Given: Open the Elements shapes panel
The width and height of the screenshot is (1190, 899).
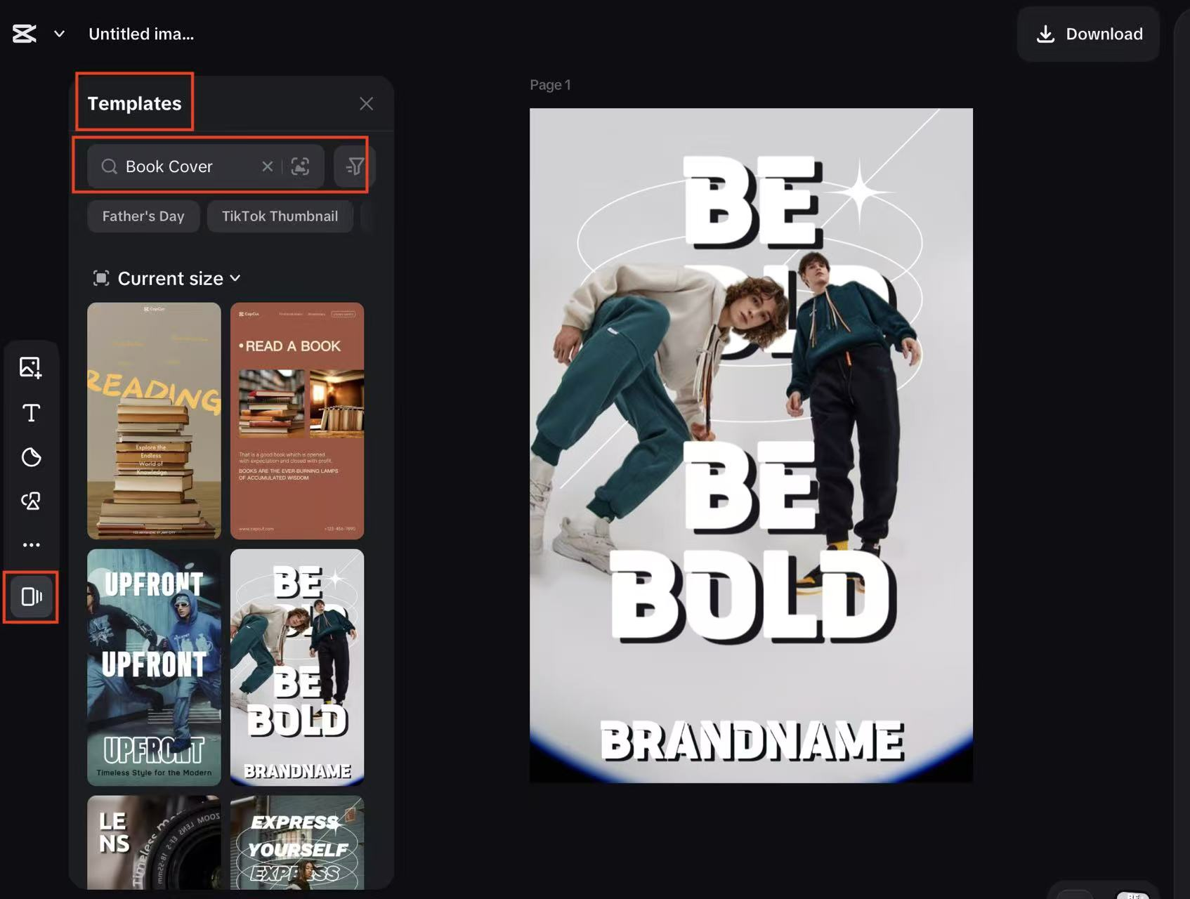Looking at the screenshot, I should tap(31, 501).
